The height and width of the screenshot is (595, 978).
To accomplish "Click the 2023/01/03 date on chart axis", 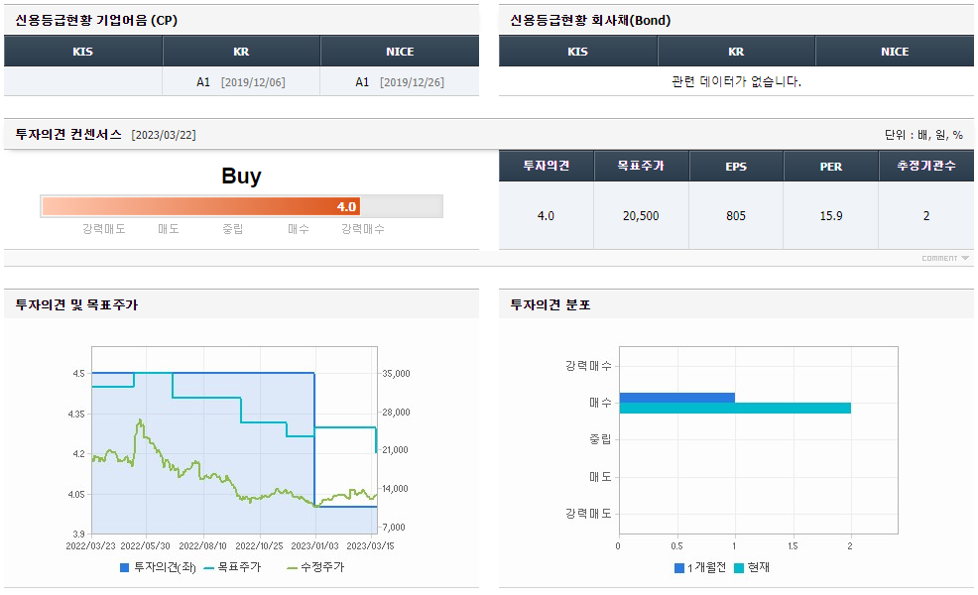I will [314, 545].
